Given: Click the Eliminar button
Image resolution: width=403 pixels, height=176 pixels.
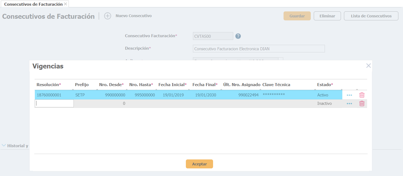Looking at the screenshot, I should click(x=327, y=16).
